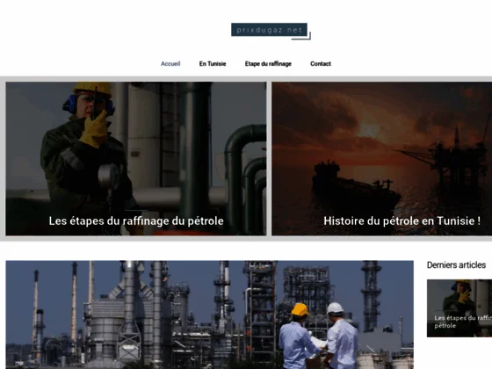Open Etape du raffinage menu link

(268, 63)
